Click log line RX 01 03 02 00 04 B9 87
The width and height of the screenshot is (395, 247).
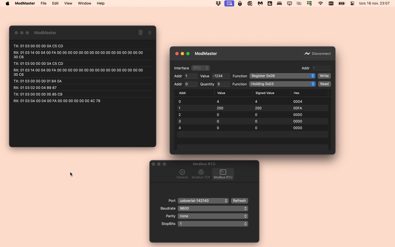pyautogui.click(x=35, y=88)
